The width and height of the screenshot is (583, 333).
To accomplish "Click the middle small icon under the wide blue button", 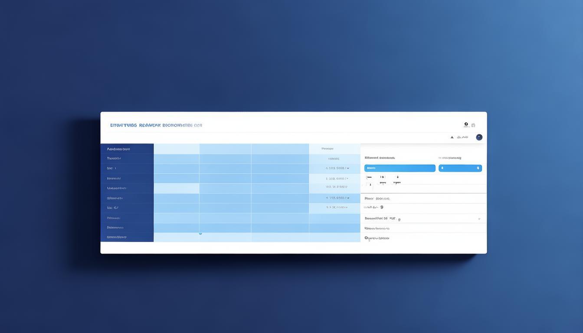I will pos(382,177).
